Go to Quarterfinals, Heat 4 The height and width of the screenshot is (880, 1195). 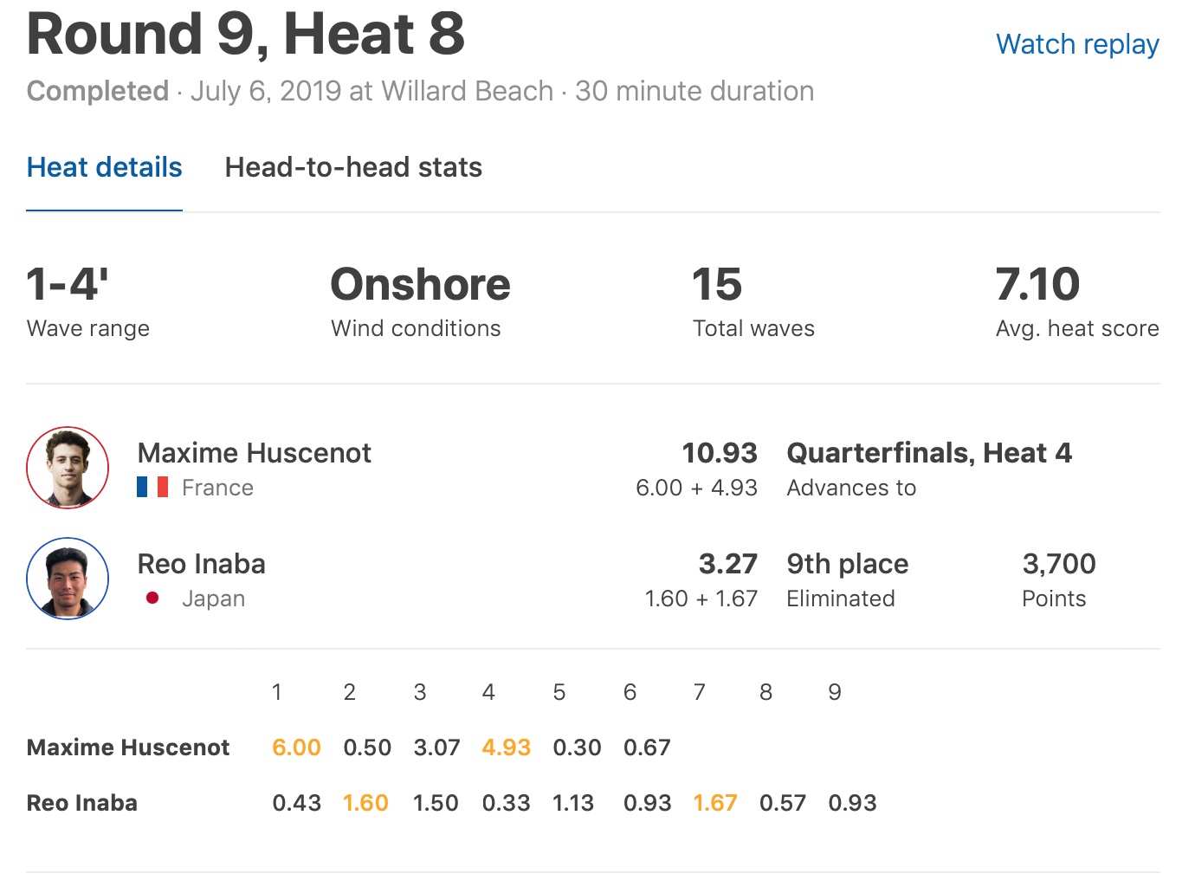[x=928, y=453]
